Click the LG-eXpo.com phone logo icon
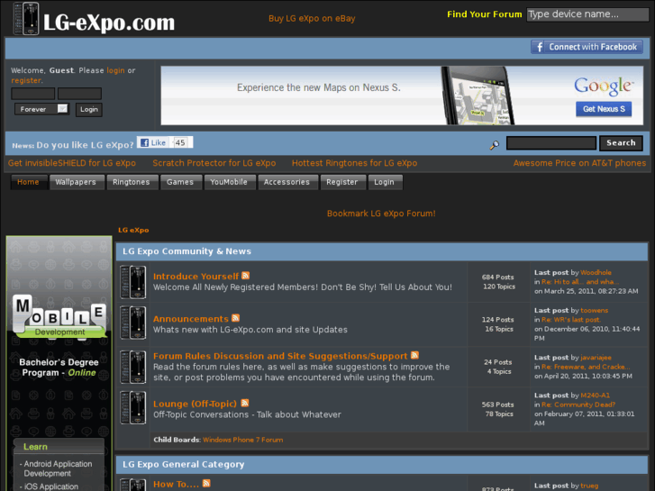 tap(26, 19)
